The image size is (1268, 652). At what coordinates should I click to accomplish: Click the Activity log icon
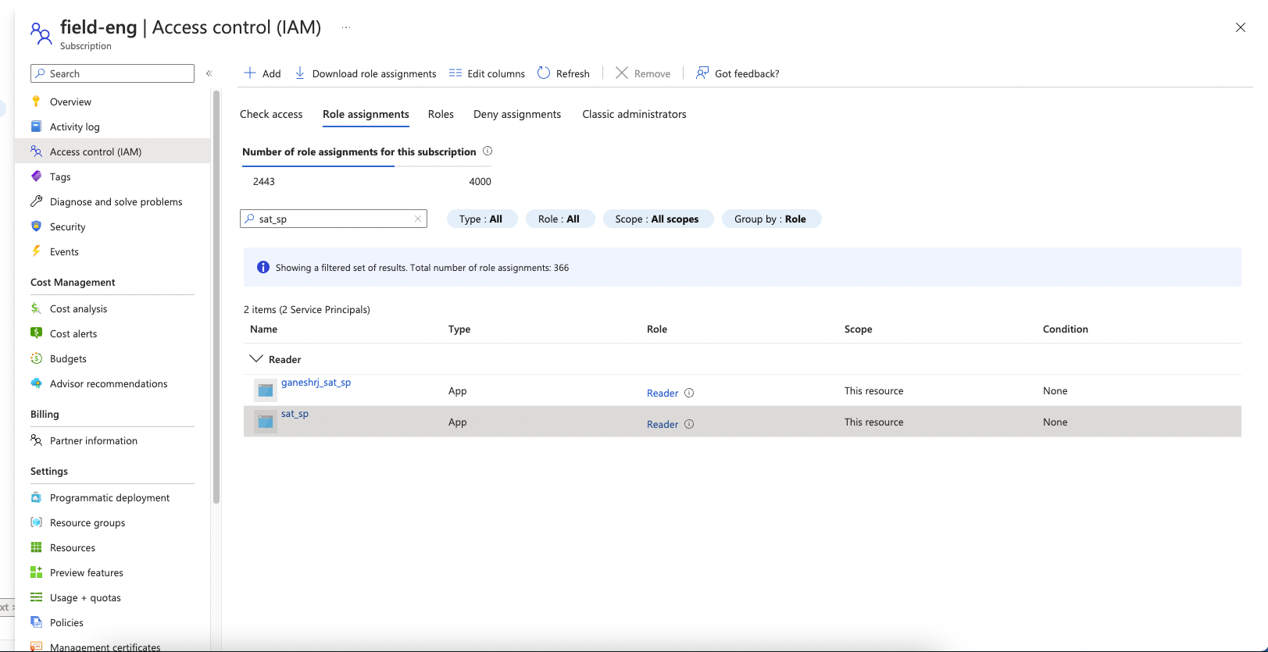(36, 126)
